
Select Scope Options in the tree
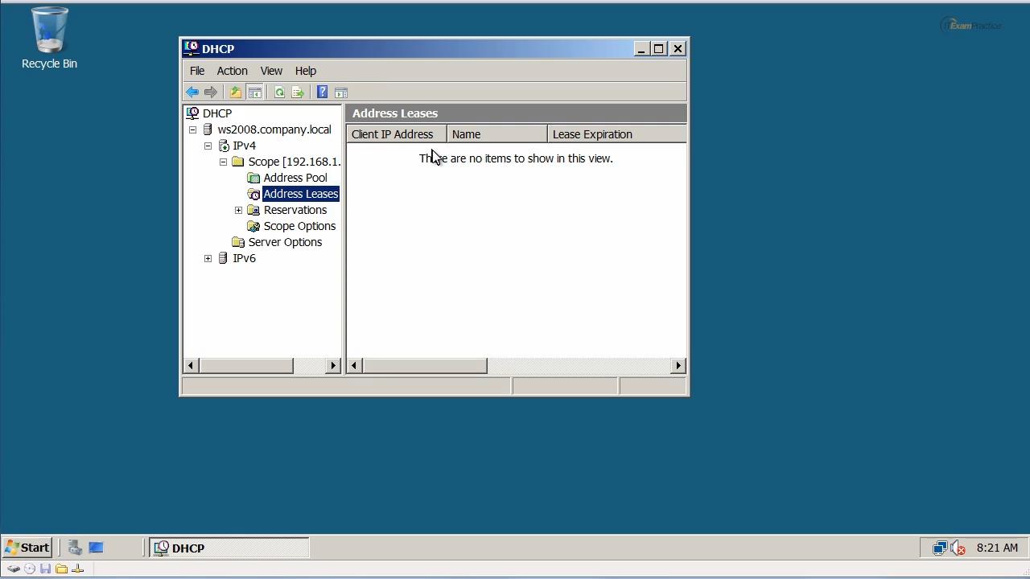point(299,226)
